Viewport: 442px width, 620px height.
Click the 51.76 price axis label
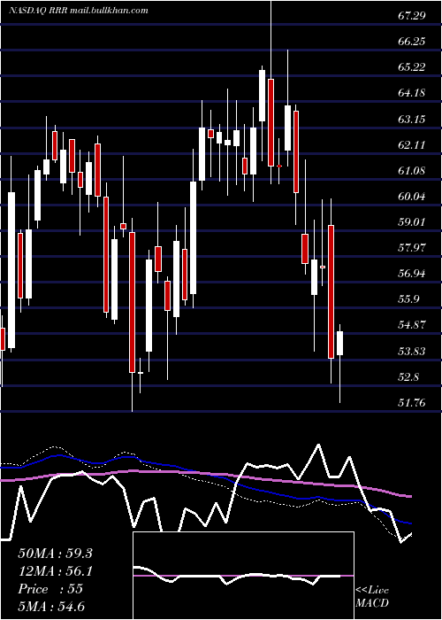pos(412,402)
